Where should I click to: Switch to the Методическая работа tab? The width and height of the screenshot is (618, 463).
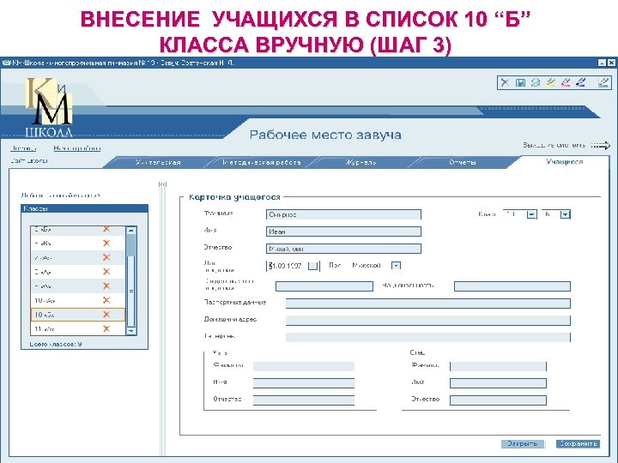(262, 162)
